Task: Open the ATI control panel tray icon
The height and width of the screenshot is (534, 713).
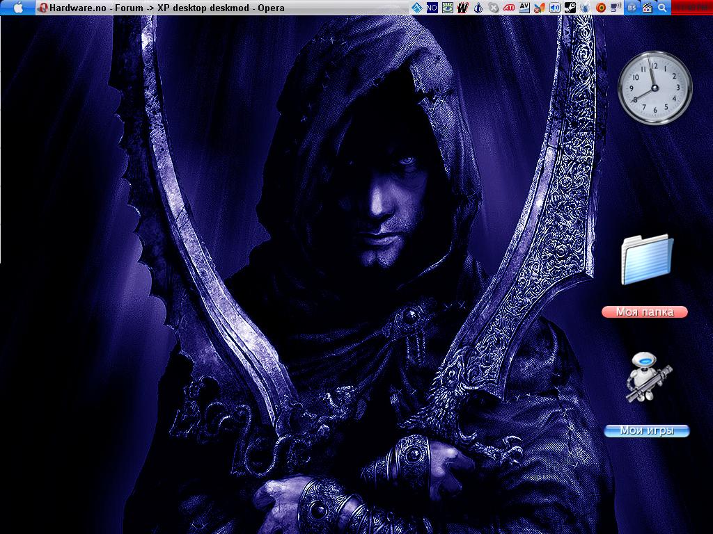Action: 509,8
